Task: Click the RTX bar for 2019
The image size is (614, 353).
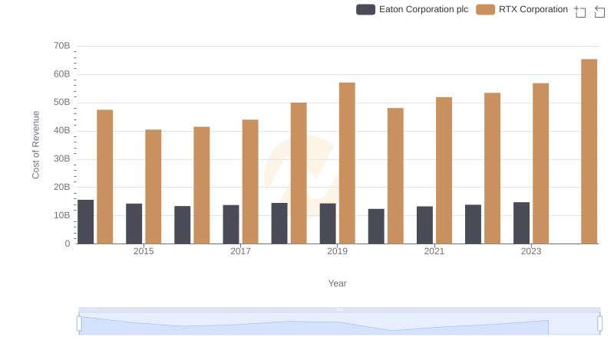Action: pyautogui.click(x=347, y=163)
